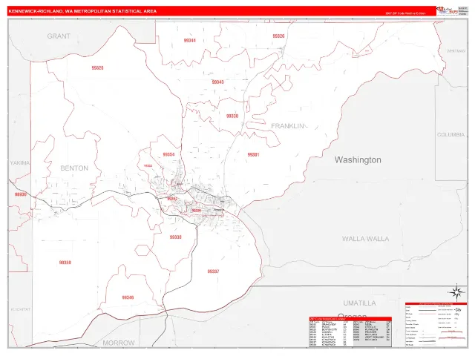Select ZIP code 99344 label
The image size is (475, 356).
[190, 40]
